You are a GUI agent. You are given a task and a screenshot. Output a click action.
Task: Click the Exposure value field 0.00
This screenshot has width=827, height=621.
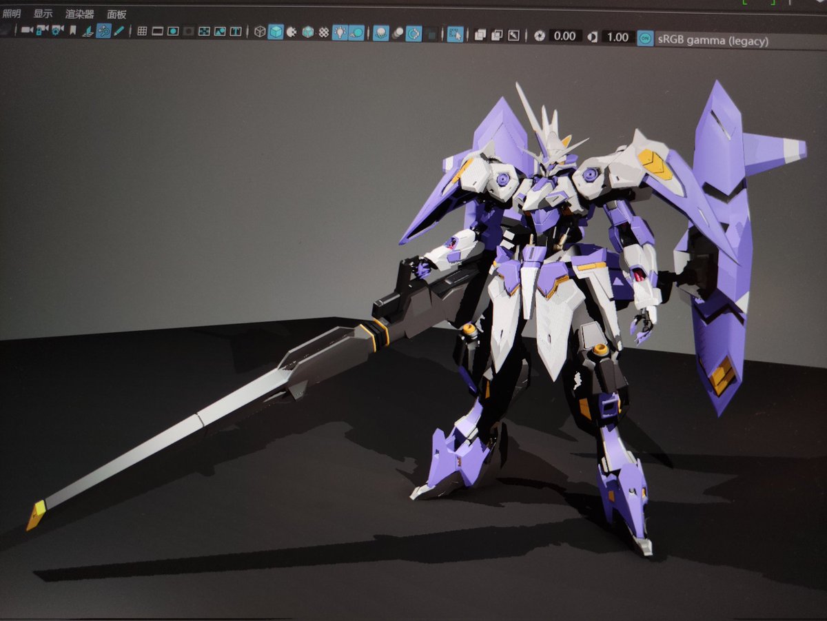pos(566,36)
